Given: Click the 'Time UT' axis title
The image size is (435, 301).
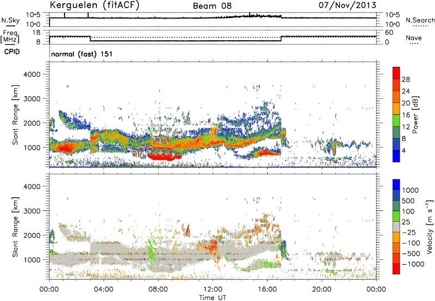Looking at the screenshot, I should point(212,298).
